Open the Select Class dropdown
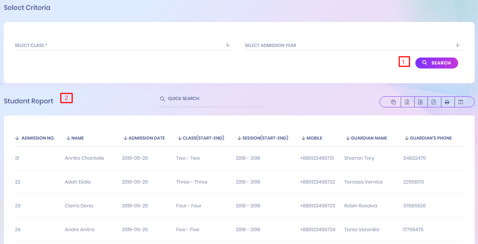Screen dimensions: 478x244 point(124,45)
